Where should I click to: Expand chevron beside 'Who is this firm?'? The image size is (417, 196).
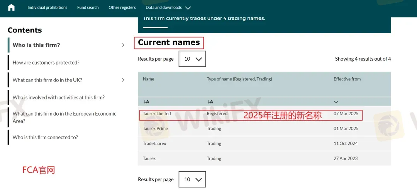click(123, 45)
